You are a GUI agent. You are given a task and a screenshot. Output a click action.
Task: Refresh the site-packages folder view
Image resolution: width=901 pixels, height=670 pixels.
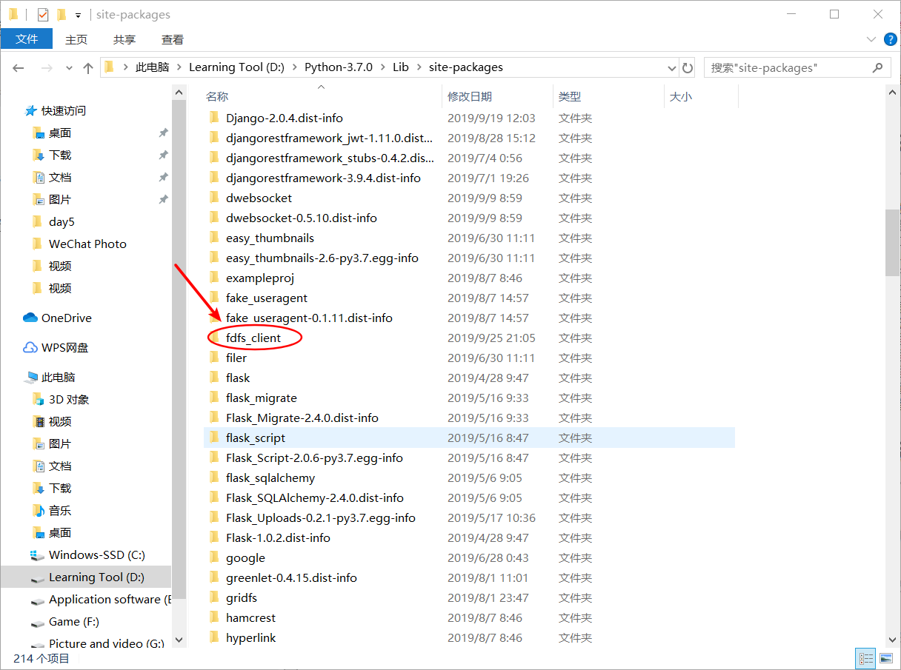pyautogui.click(x=687, y=67)
